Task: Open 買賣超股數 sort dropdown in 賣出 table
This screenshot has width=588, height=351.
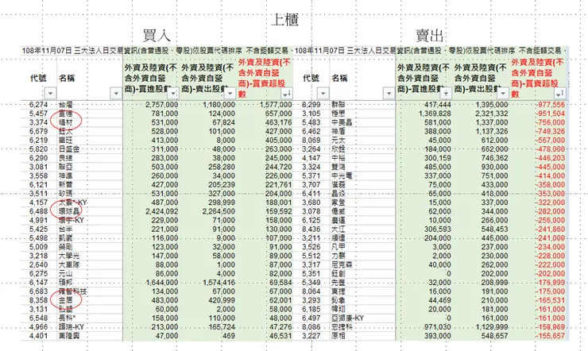Action: pos(560,93)
